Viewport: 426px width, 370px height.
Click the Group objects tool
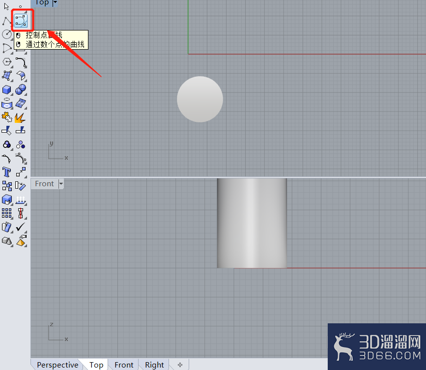[6, 145]
